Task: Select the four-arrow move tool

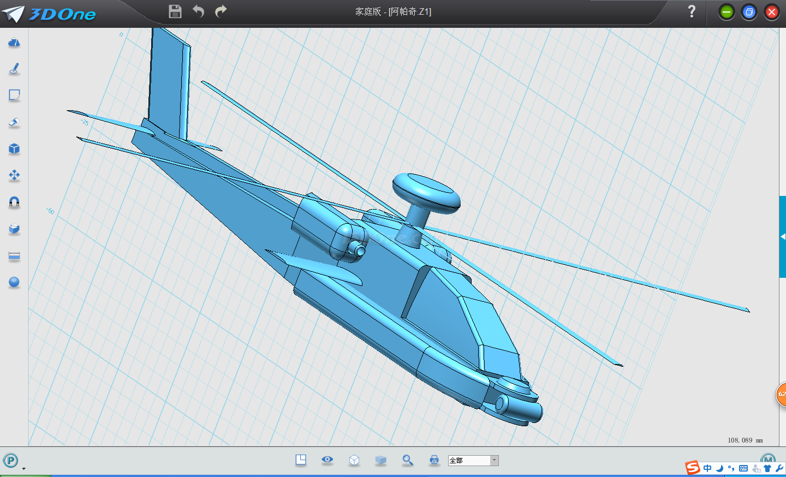Action: [x=14, y=175]
